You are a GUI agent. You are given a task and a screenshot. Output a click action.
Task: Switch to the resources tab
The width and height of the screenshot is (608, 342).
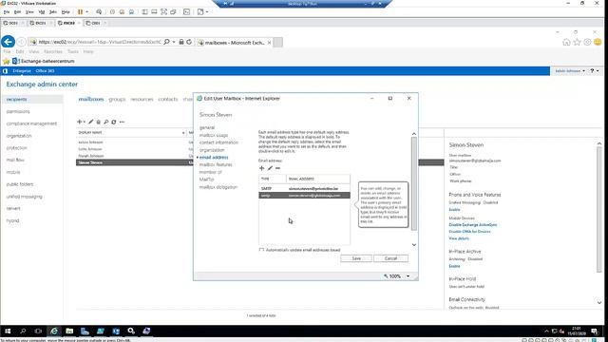pos(142,99)
